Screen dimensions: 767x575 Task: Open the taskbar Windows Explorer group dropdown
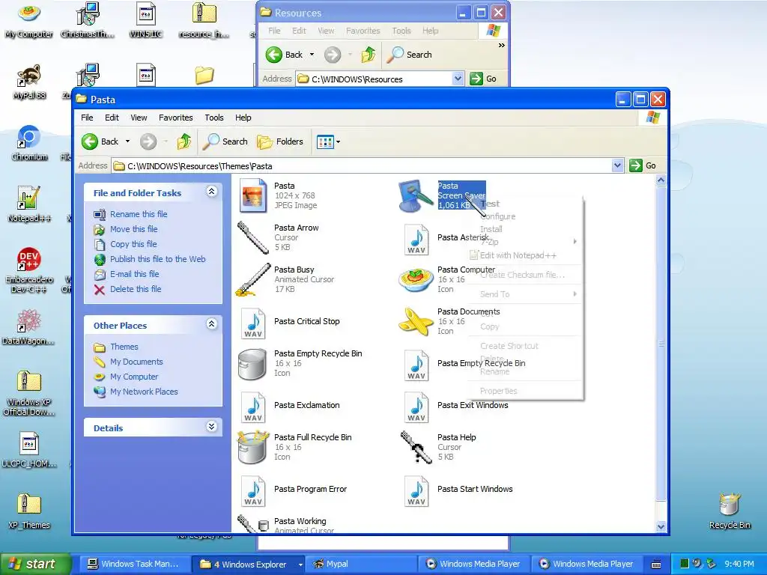click(x=300, y=565)
